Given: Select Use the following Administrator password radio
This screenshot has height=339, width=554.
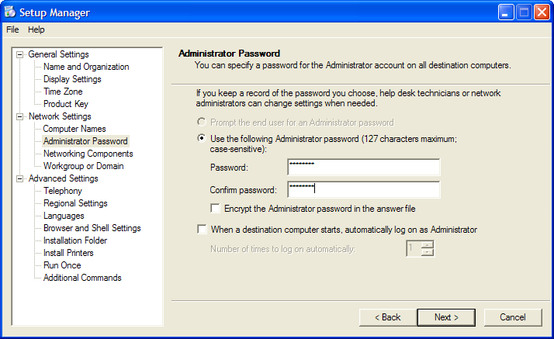Looking at the screenshot, I should (202, 138).
